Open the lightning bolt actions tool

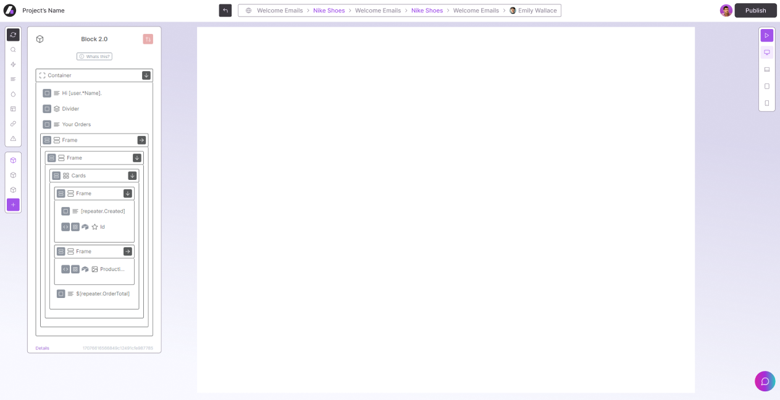13,64
